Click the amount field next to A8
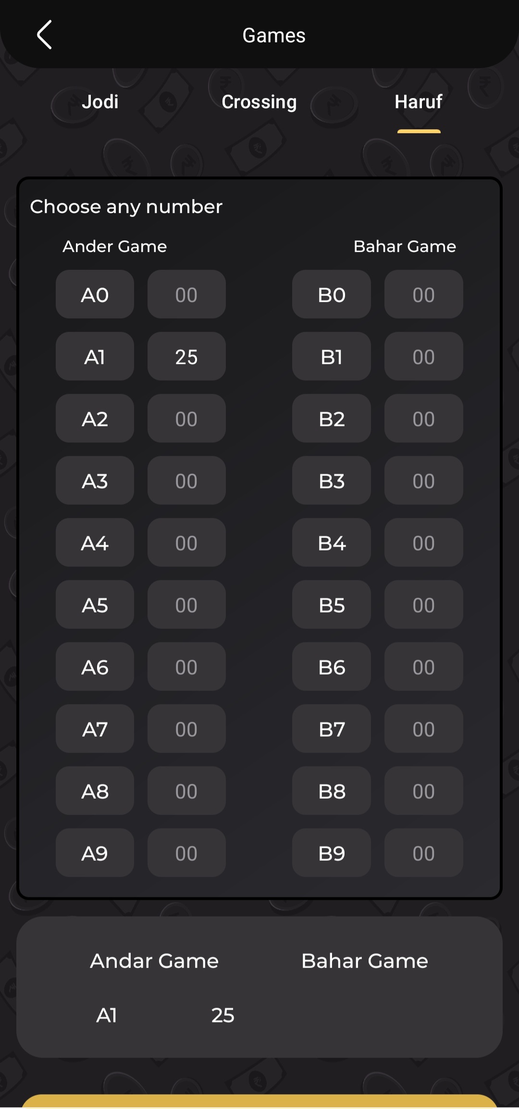The width and height of the screenshot is (519, 1109). (186, 791)
